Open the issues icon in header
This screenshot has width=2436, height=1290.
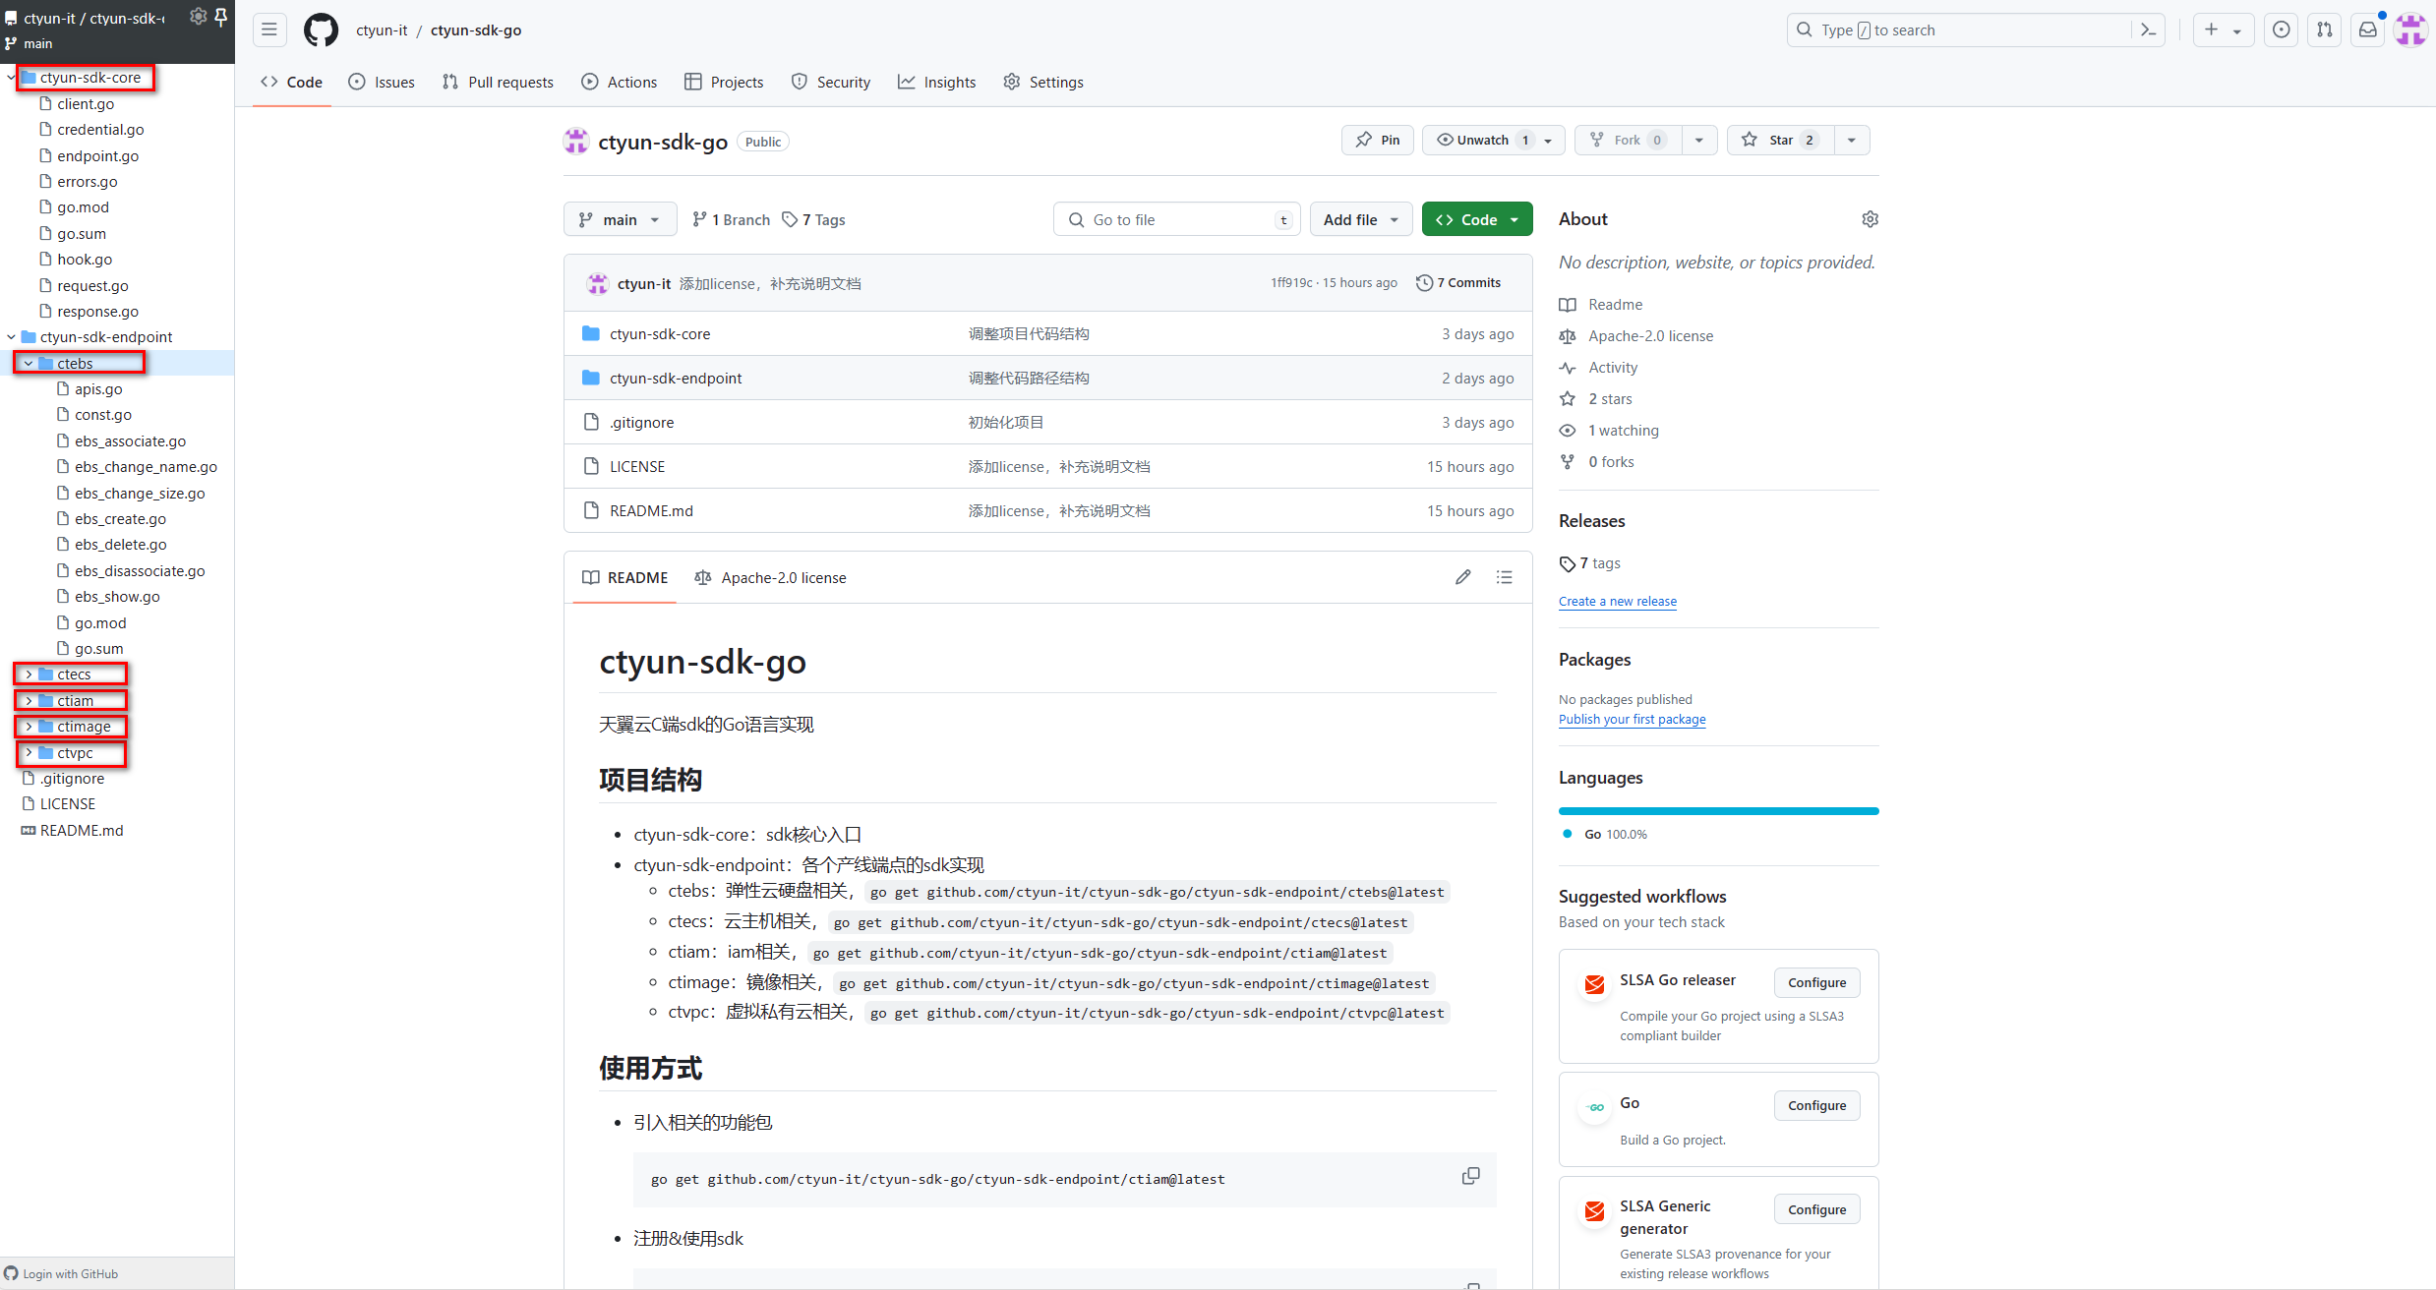[x=2282, y=30]
